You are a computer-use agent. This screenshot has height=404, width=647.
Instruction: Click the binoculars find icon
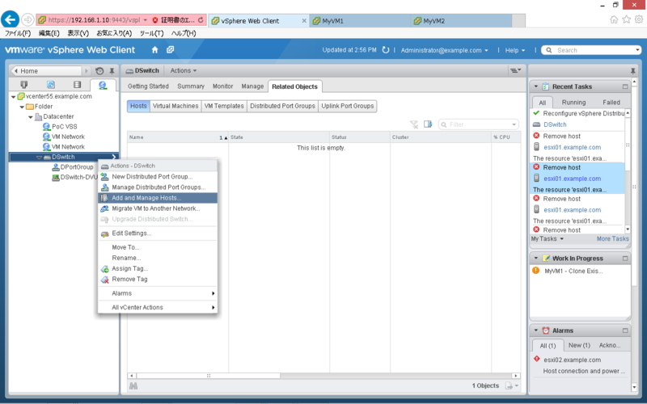tap(133, 386)
